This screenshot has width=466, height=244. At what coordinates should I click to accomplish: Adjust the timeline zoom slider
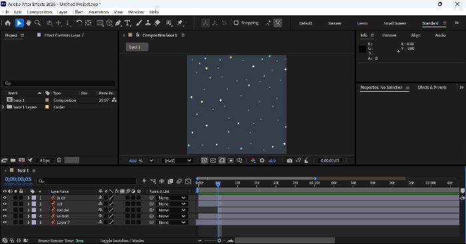(219, 241)
